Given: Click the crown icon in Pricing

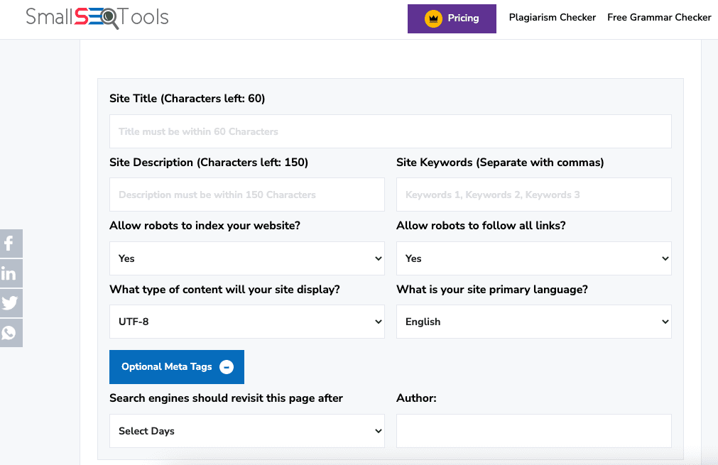Looking at the screenshot, I should pos(433,18).
